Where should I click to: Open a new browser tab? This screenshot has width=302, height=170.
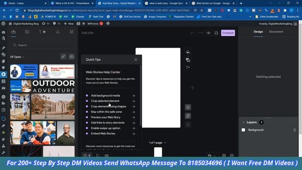tap(241, 3)
